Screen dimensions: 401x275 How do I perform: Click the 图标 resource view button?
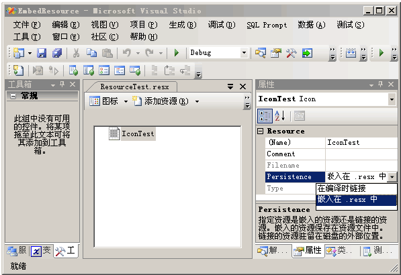[103, 101]
